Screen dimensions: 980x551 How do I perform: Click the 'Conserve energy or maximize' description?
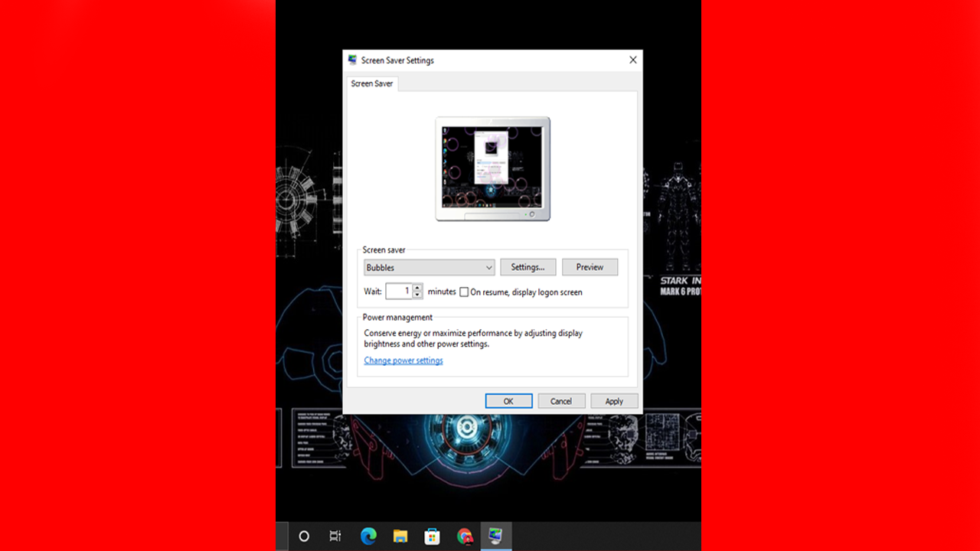pyautogui.click(x=473, y=339)
